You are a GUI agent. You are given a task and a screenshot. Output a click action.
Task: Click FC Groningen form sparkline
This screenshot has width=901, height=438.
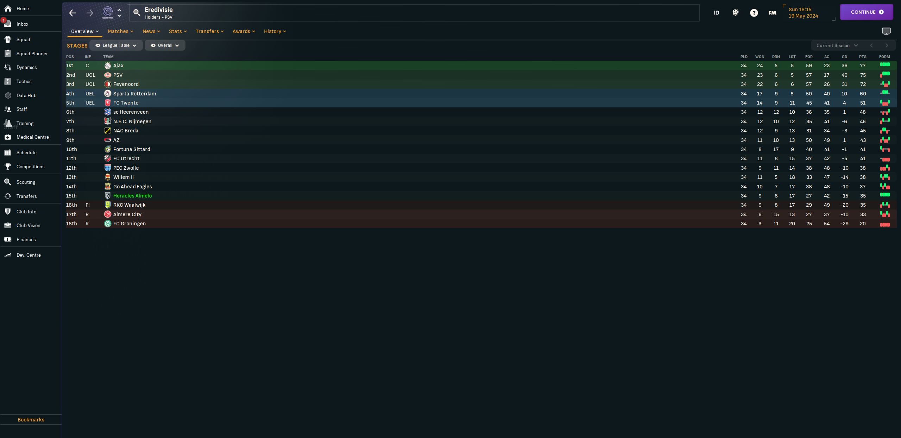coord(884,224)
